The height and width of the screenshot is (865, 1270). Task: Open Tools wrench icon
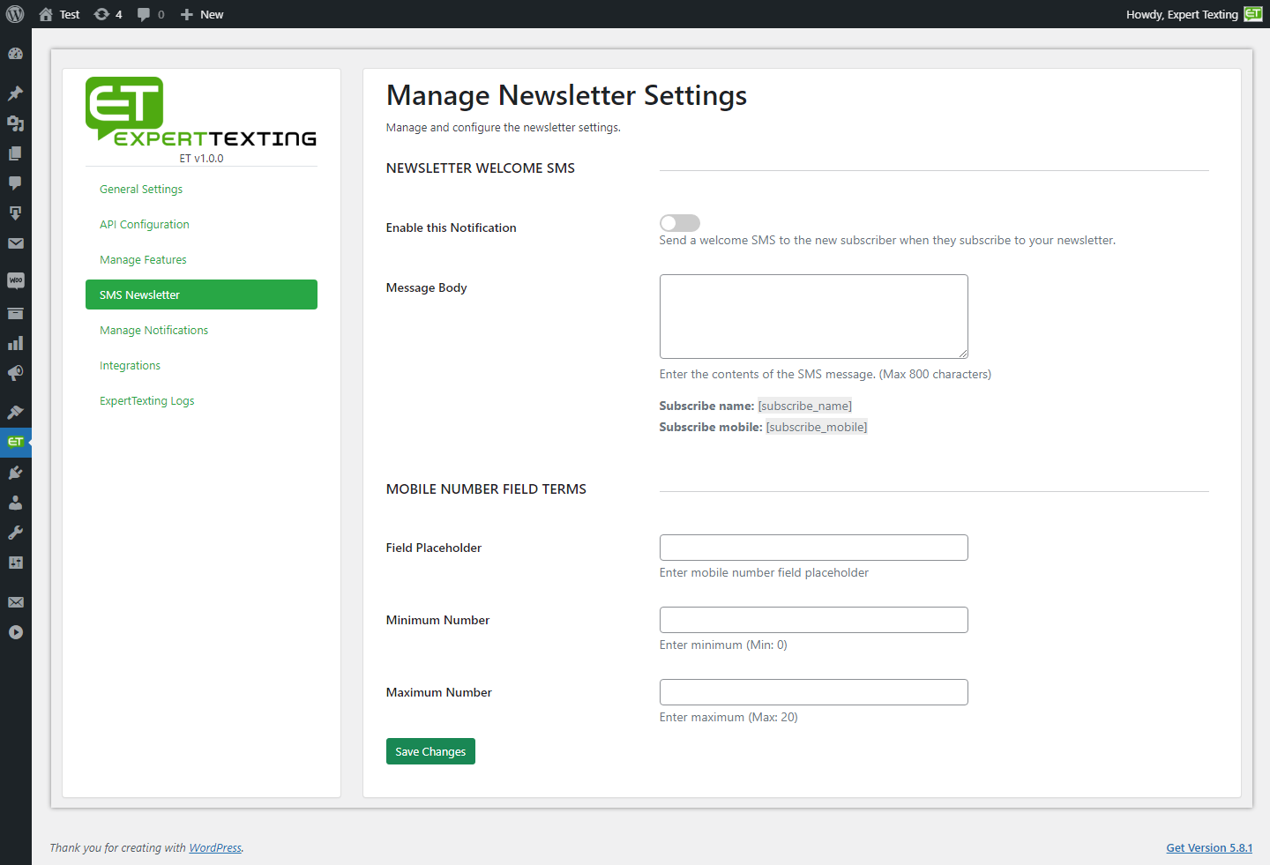(15, 533)
